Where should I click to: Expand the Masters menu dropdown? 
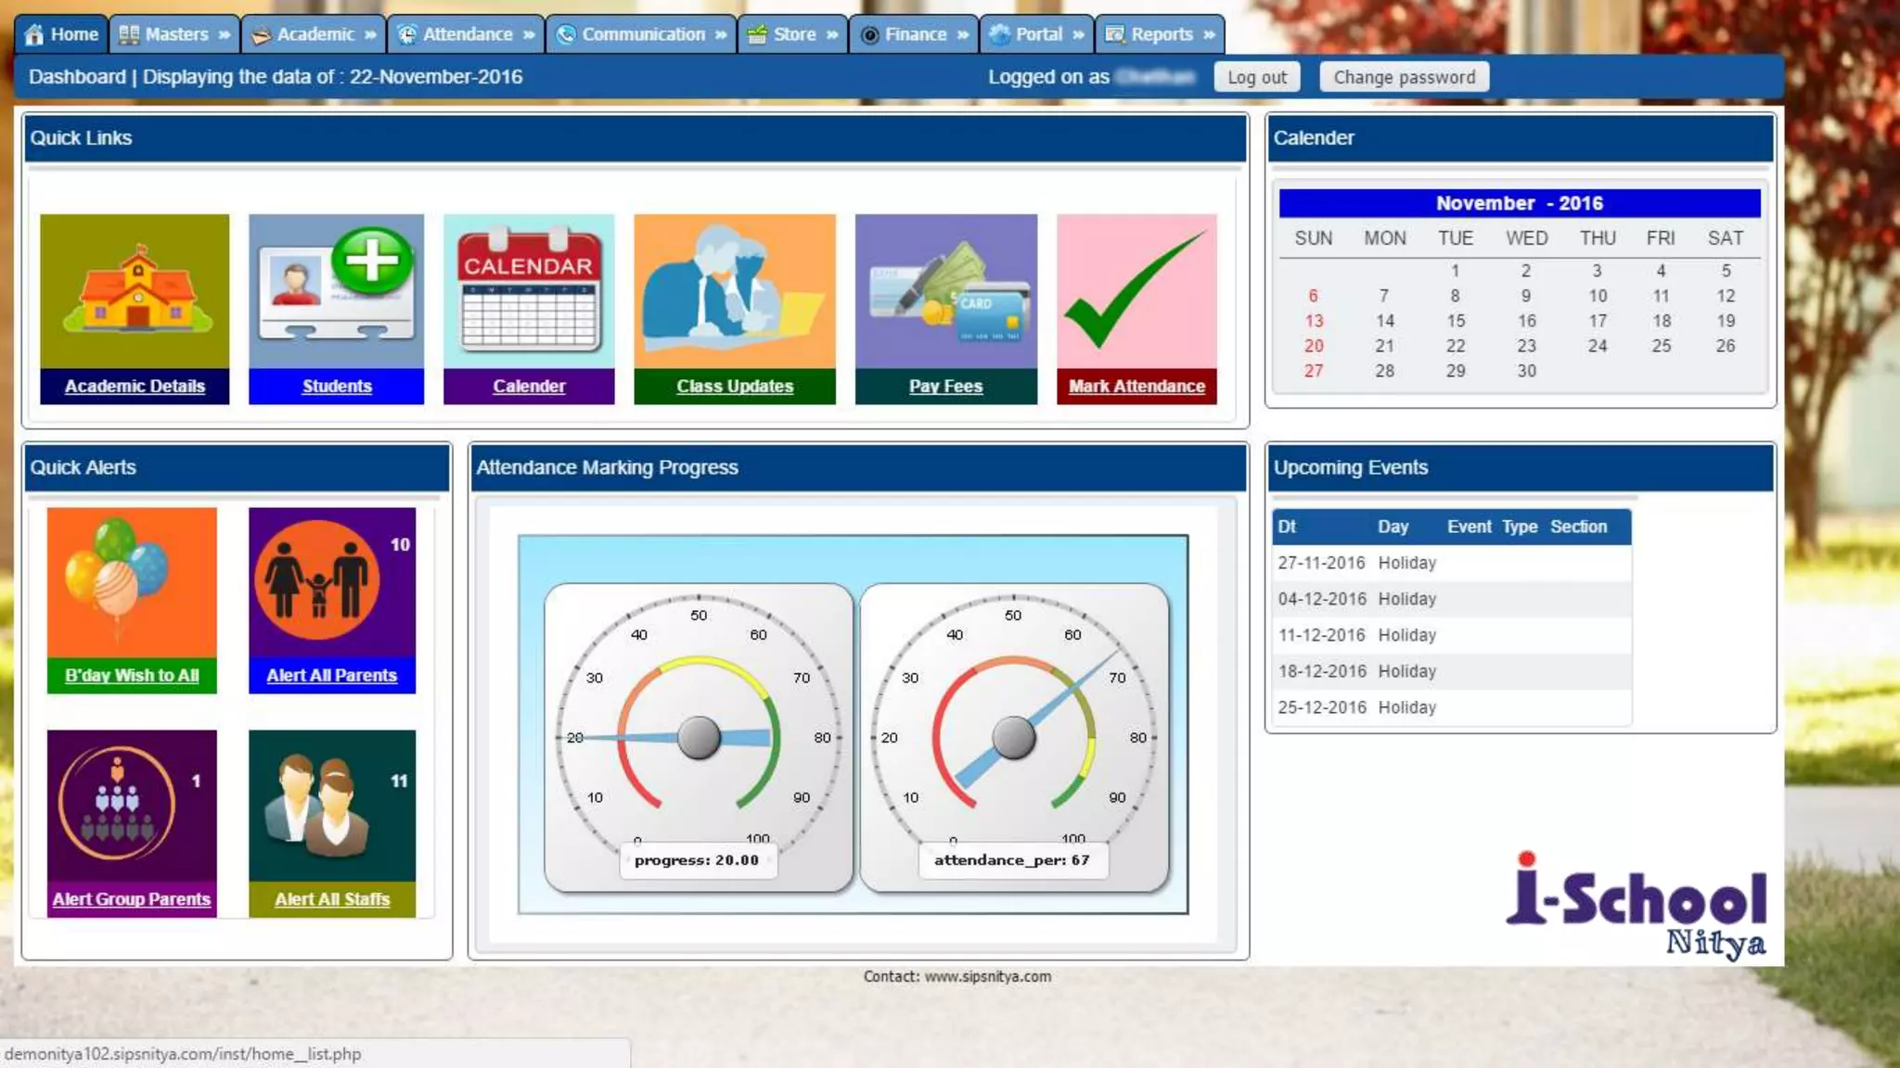[x=175, y=34]
